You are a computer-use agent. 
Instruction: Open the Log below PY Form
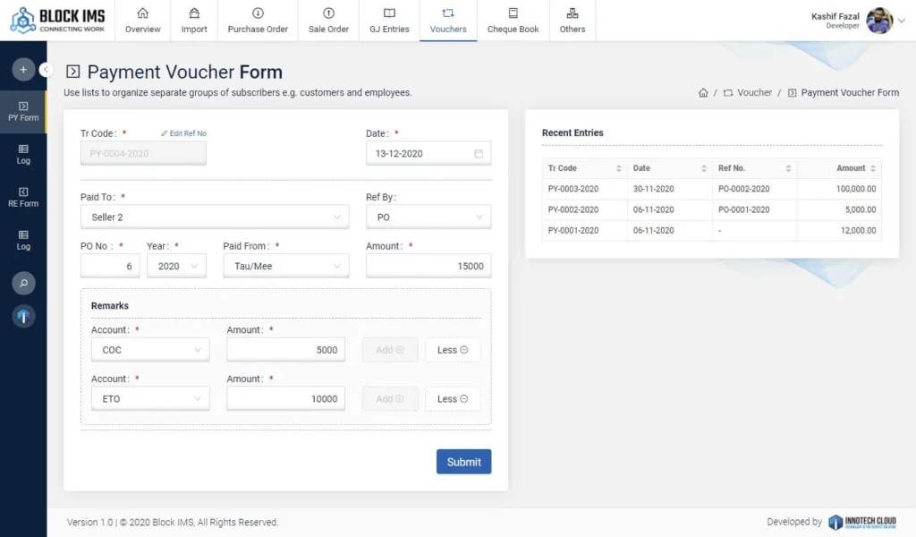[x=23, y=154]
